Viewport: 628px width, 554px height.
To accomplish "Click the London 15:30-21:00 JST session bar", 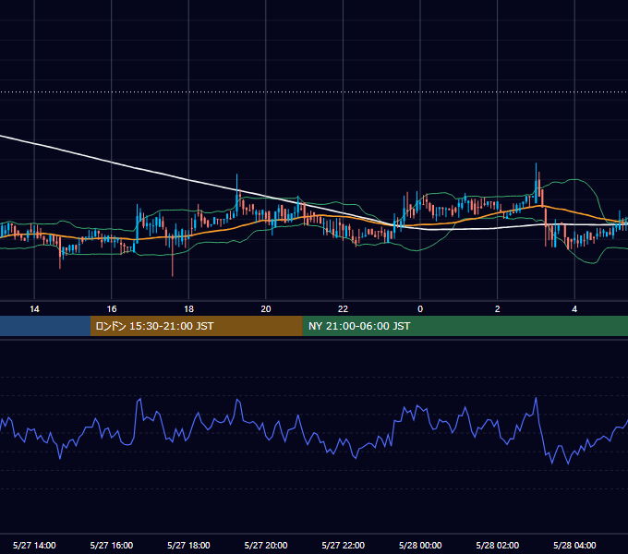I will pos(196,326).
